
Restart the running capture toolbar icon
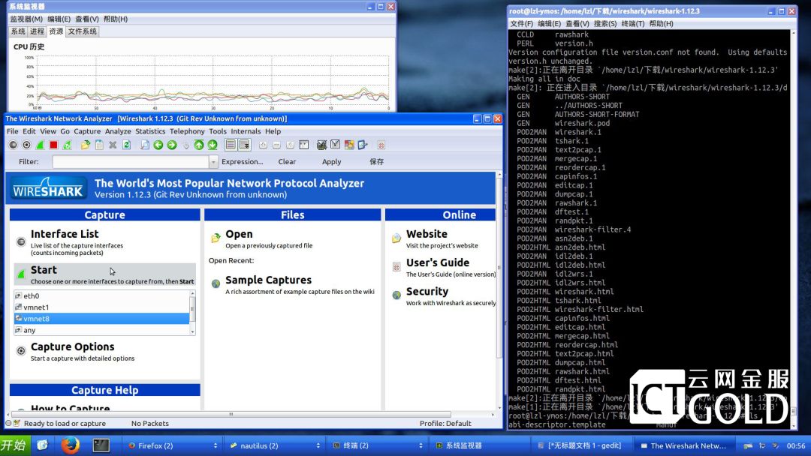click(x=68, y=145)
